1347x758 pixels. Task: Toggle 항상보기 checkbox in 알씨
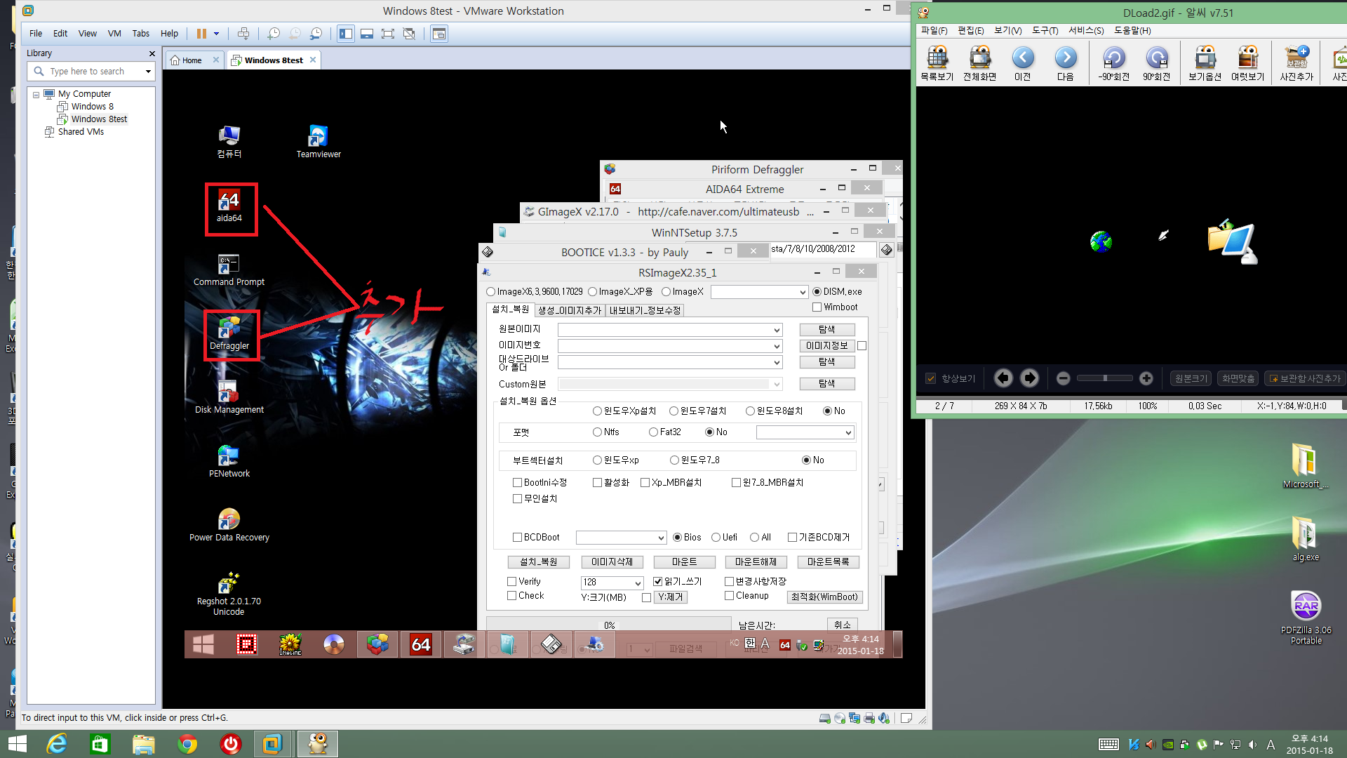point(930,379)
